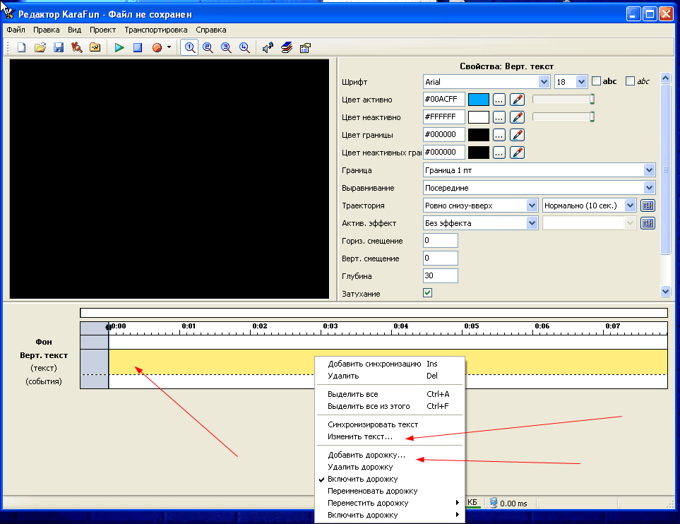
Task: Start playback with green play icon
Action: point(119,48)
